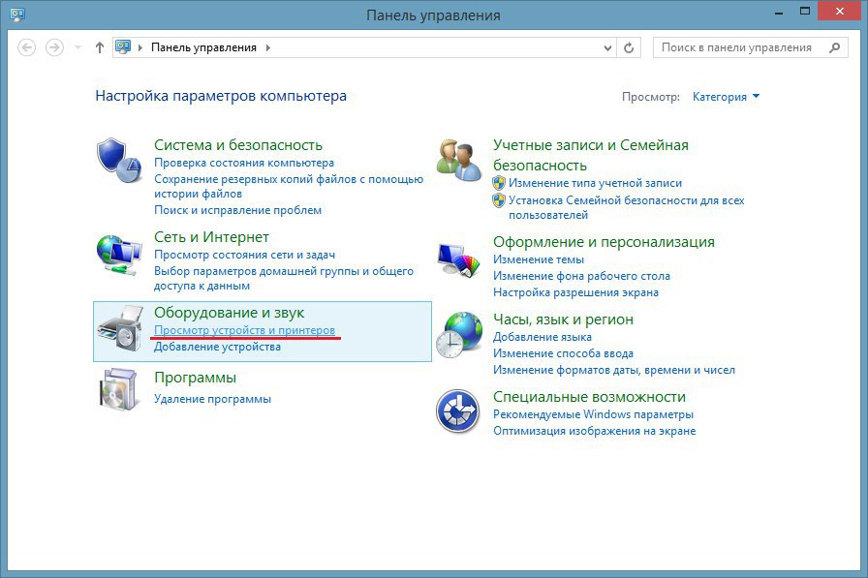Click the Панель управления breadcrumb
The image size is (868, 578).
203,47
